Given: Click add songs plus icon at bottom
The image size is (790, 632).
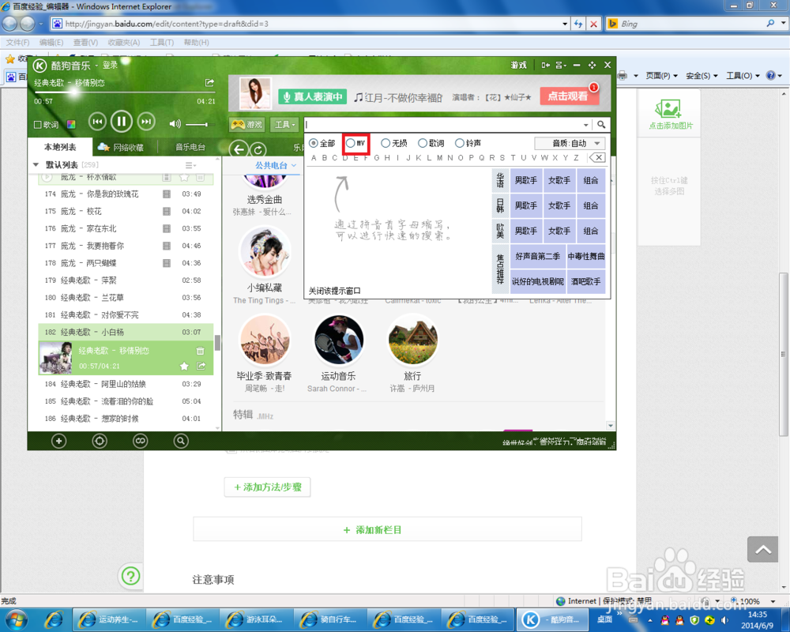Looking at the screenshot, I should [59, 441].
